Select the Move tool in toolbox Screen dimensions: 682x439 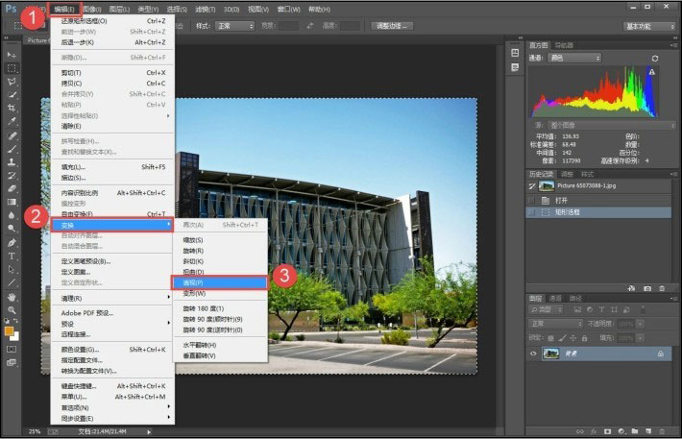(x=12, y=55)
